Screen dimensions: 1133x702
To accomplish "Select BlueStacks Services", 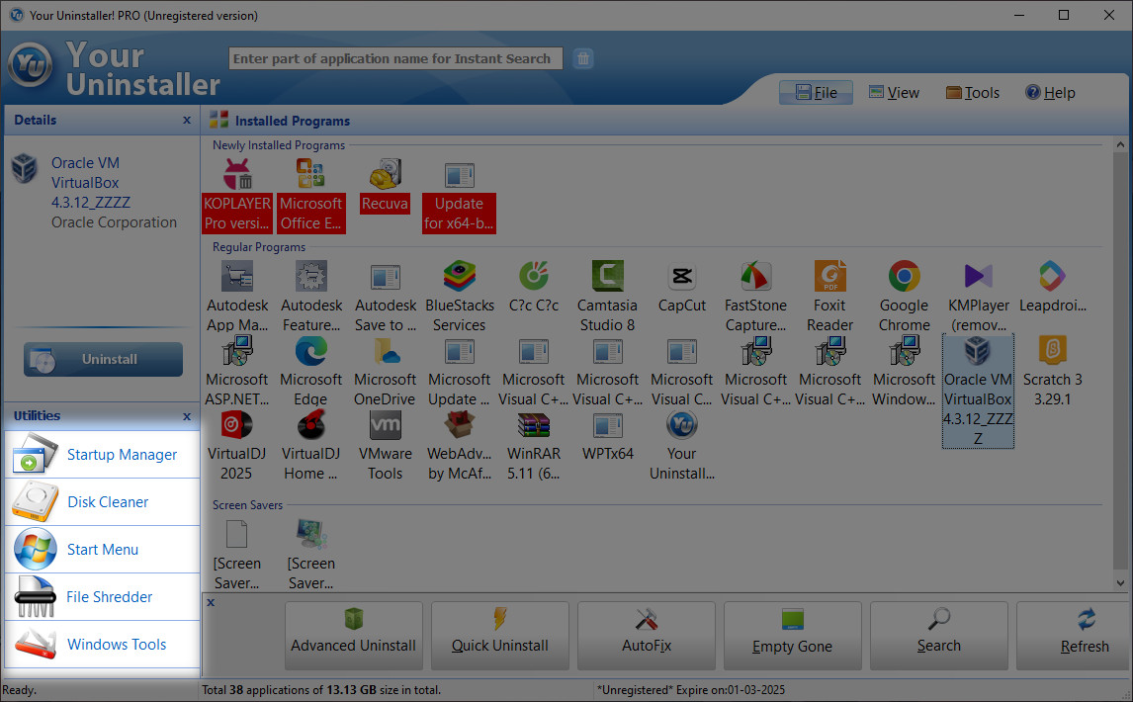I will coord(459,287).
